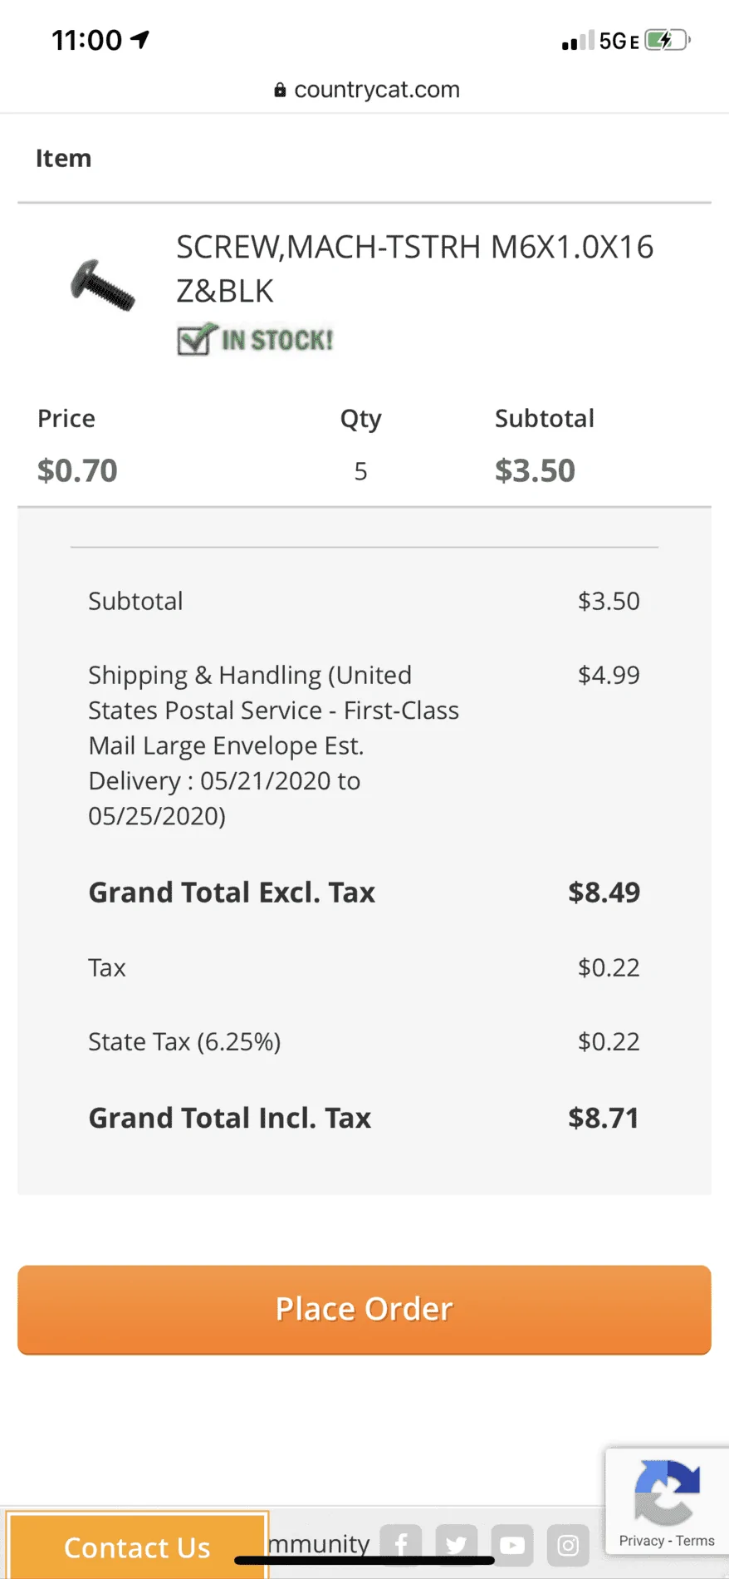Open the Facebook social icon
Viewport: 729px width, 1579px height.
tap(401, 1545)
